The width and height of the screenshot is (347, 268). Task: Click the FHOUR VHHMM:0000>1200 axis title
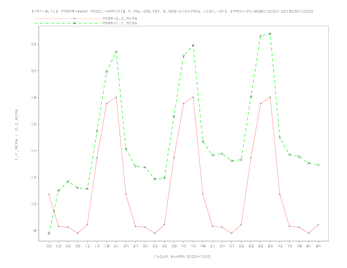coord(182,257)
